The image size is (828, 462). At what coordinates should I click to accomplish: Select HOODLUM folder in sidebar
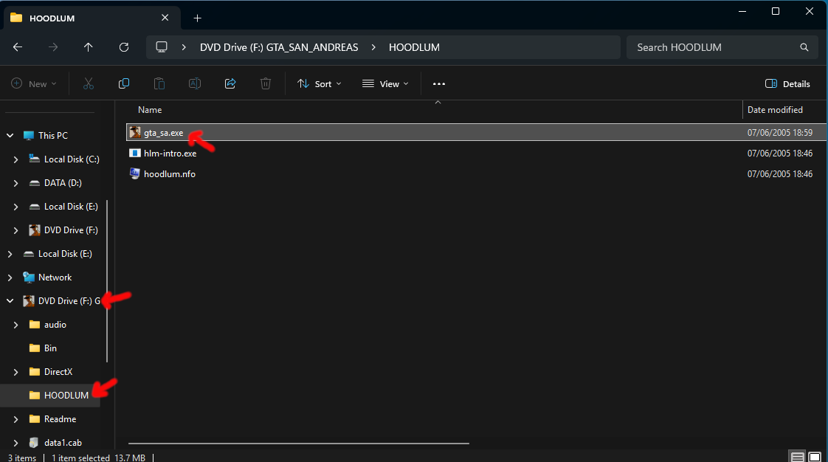pos(66,395)
